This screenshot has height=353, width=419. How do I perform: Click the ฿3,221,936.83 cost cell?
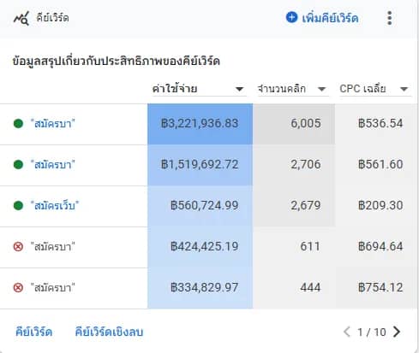click(x=200, y=124)
